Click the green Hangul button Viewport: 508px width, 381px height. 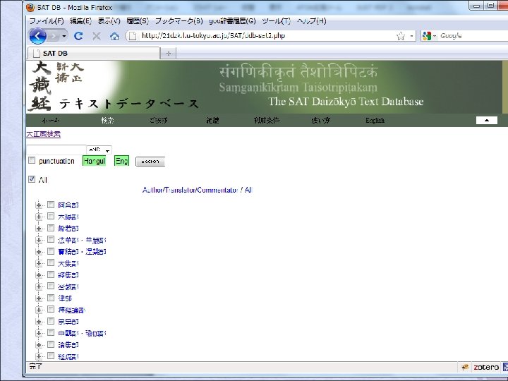tap(94, 161)
